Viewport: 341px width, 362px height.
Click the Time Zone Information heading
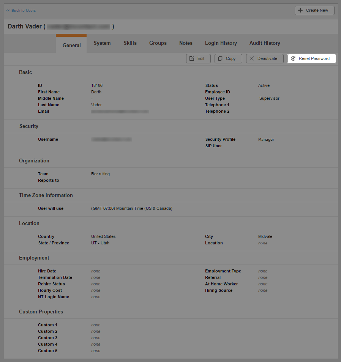coord(46,195)
